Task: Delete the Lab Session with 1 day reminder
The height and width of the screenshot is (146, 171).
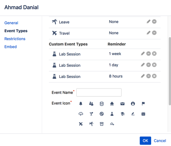Action: pyautogui.click(x=154, y=65)
